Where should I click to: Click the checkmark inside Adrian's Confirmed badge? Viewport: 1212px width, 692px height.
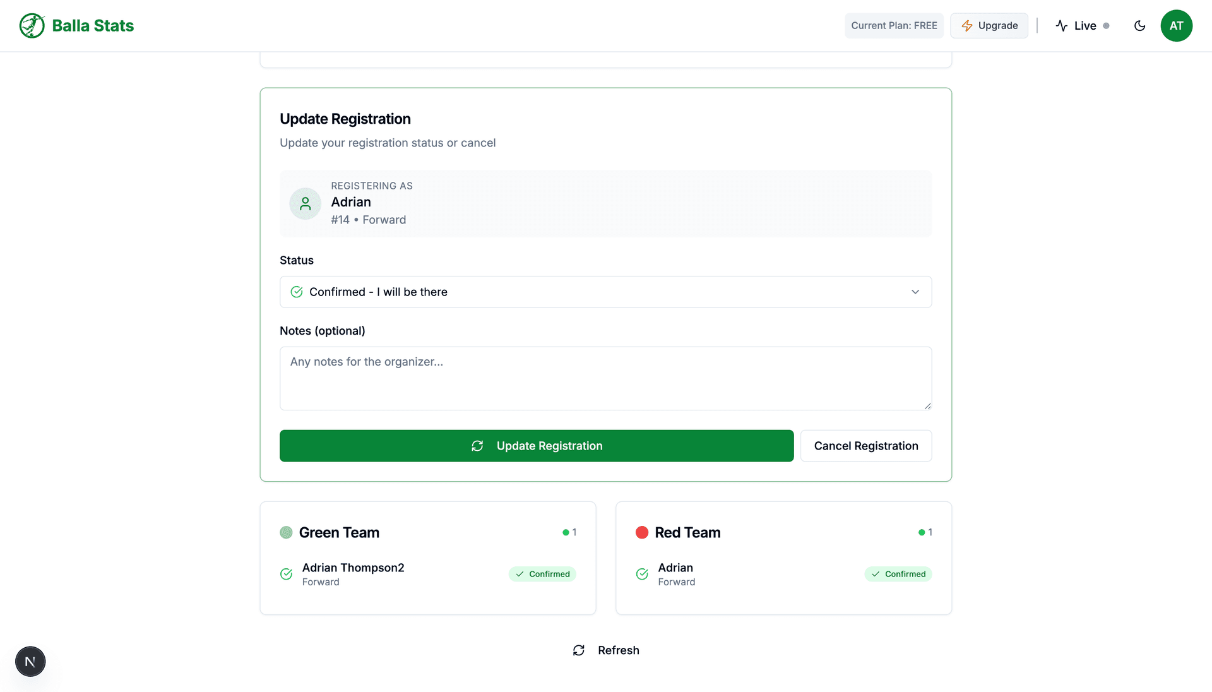click(x=876, y=574)
